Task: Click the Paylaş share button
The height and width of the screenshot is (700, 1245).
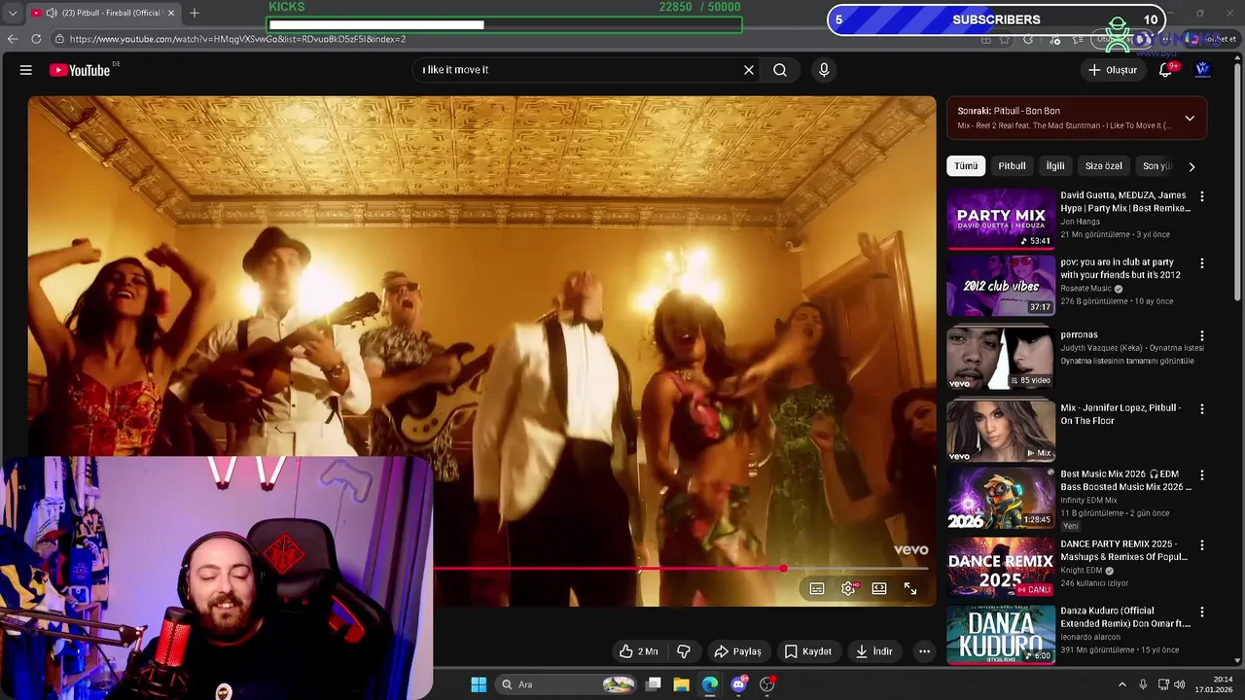Action: tap(737, 651)
